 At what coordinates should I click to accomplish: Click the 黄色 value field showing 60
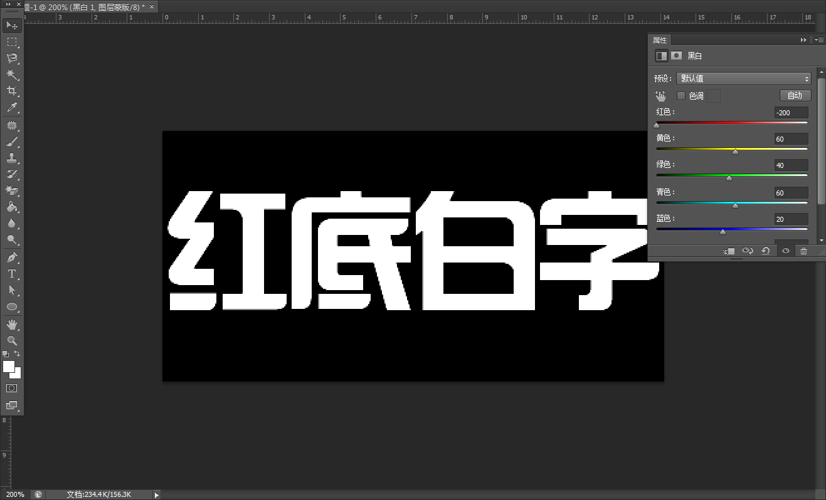pyautogui.click(x=791, y=139)
